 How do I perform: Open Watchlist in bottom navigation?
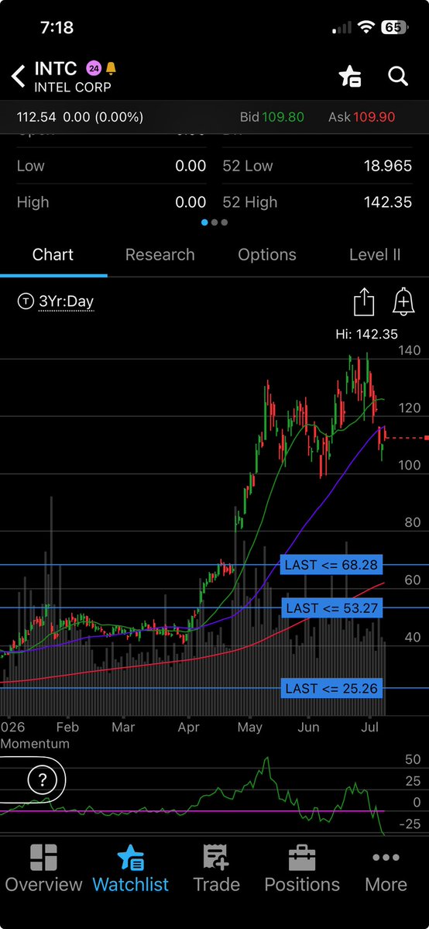click(x=130, y=869)
